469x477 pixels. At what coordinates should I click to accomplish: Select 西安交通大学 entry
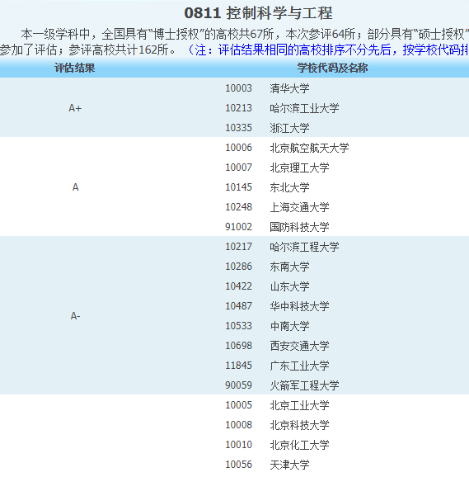click(299, 346)
